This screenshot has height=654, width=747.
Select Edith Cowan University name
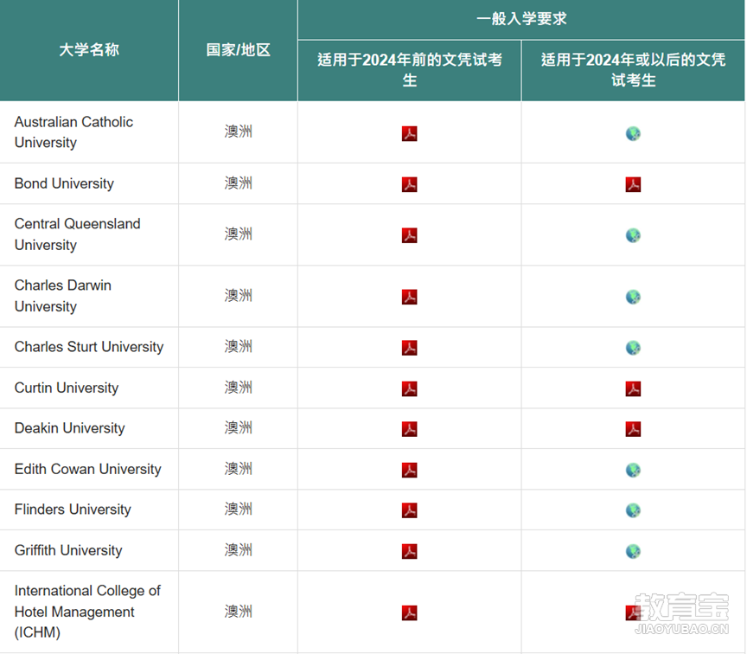point(87,469)
